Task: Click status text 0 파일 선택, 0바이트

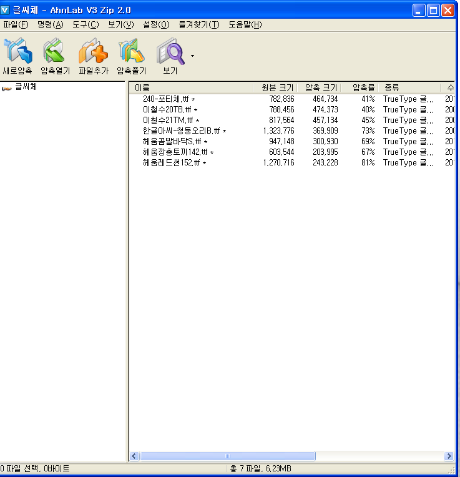Action: (x=35, y=468)
